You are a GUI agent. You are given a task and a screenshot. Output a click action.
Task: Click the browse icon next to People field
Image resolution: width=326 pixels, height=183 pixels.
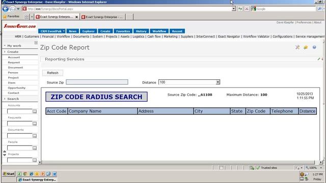(35, 148)
